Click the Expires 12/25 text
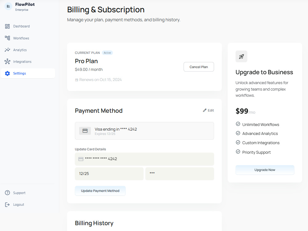308x231 pixels. [x=105, y=134]
